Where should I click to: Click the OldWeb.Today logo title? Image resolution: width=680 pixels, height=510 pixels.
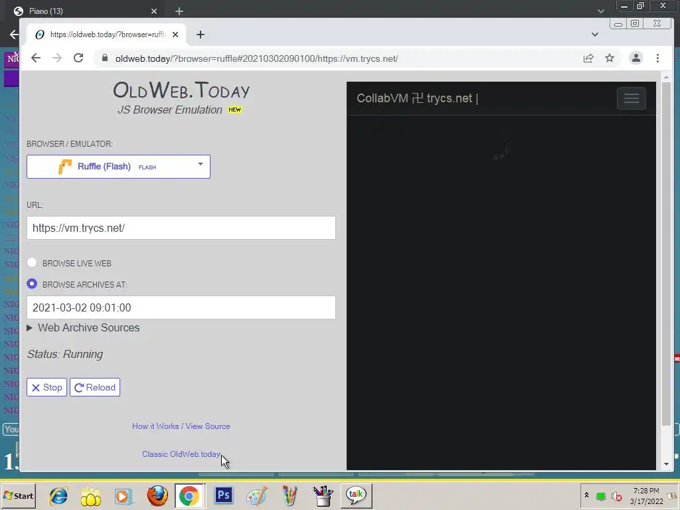point(181,90)
